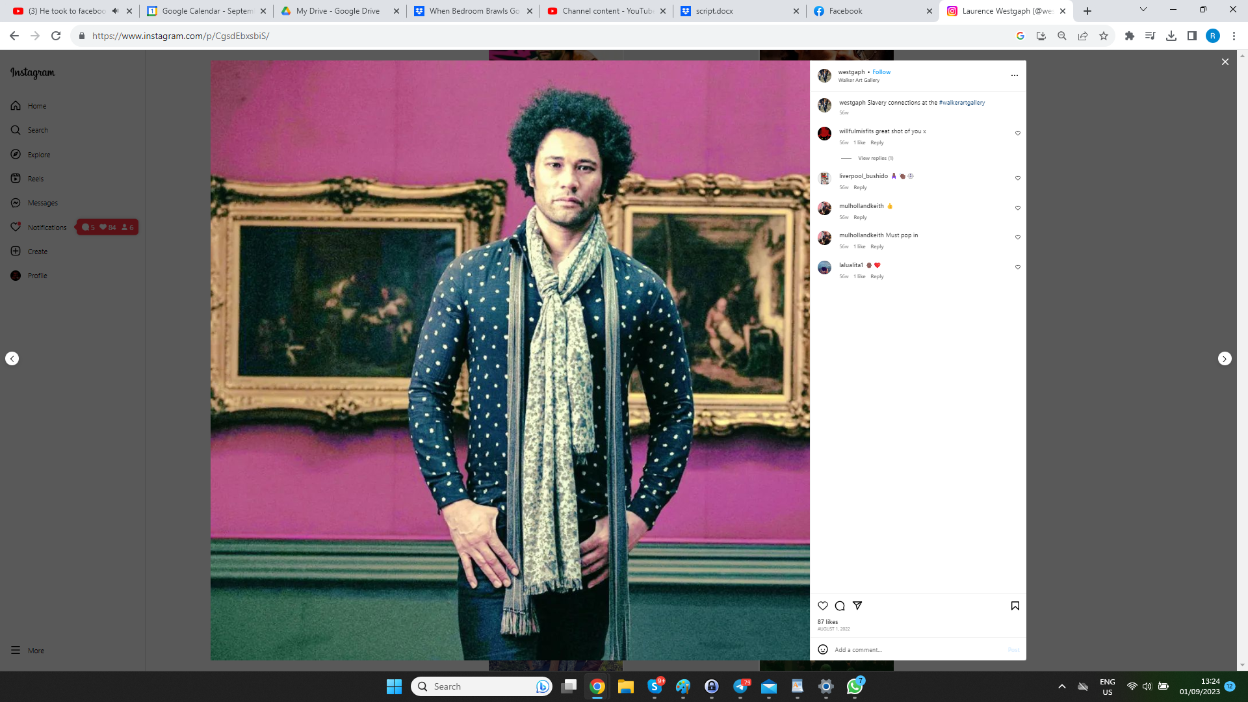The width and height of the screenshot is (1248, 702).
Task: Reply to the 'Must pop in' comment
Action: click(x=877, y=247)
